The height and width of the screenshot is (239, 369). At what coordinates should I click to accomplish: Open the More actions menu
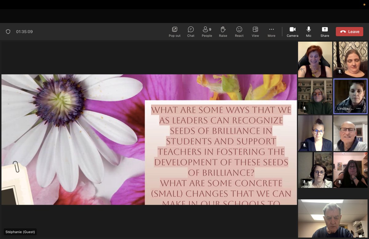[272, 32]
